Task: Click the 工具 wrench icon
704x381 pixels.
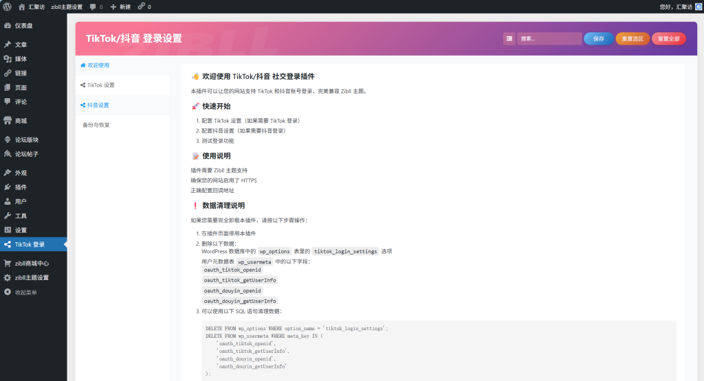Action: [8, 216]
